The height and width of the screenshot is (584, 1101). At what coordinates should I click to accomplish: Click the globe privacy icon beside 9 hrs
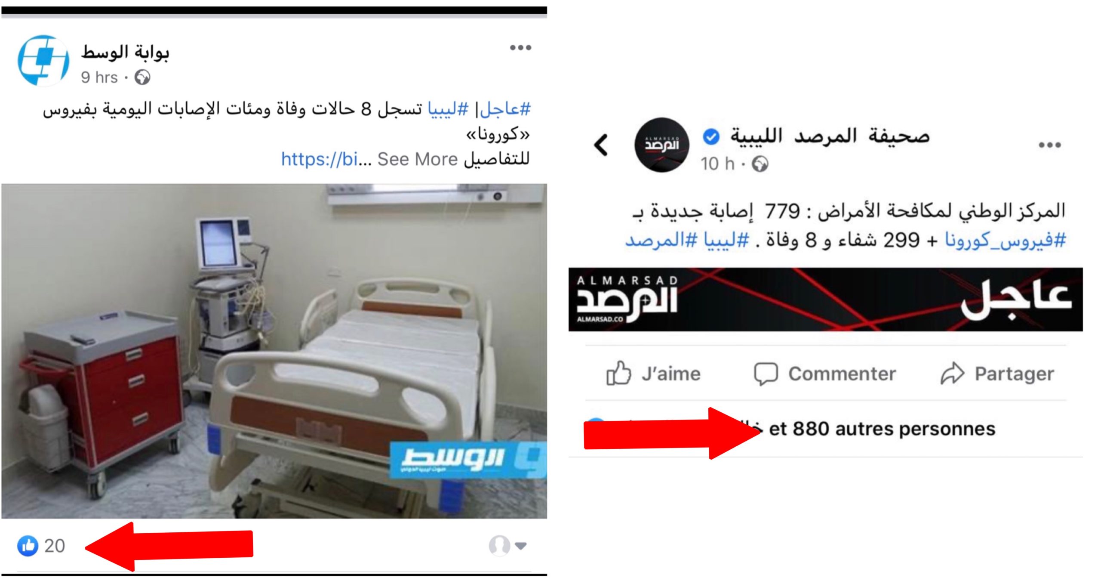[142, 77]
